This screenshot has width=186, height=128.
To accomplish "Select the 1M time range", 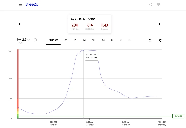I will click(x=84, y=40).
